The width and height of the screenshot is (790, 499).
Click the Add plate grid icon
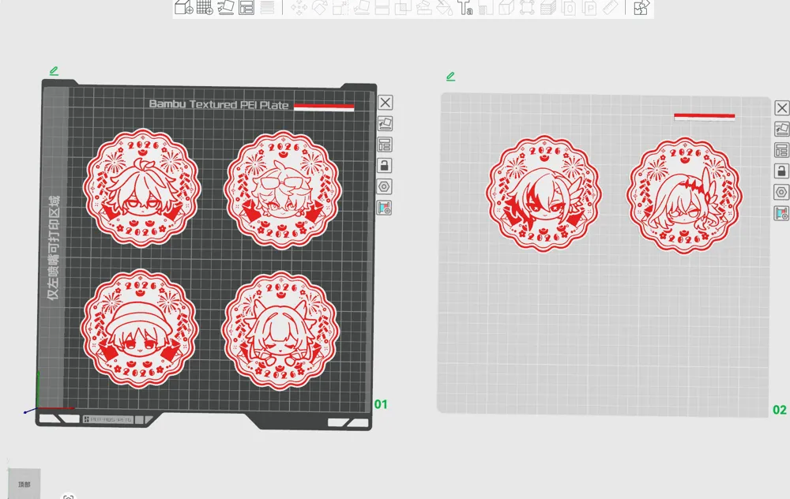(x=205, y=8)
